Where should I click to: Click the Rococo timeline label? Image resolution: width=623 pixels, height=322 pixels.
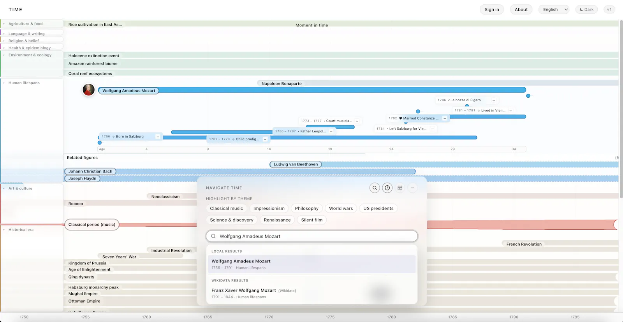(x=76, y=204)
